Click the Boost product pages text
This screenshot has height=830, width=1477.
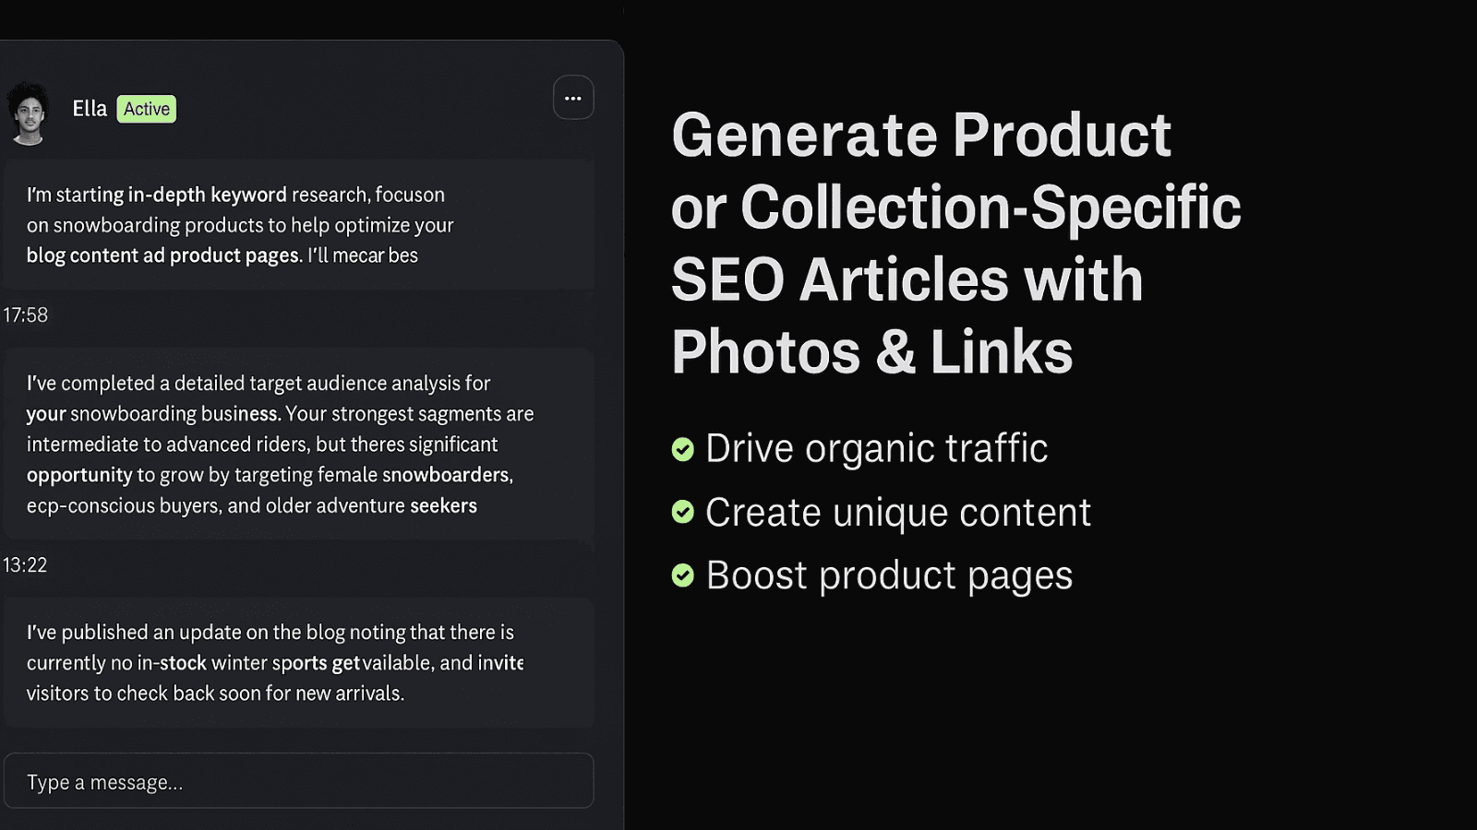click(x=890, y=576)
